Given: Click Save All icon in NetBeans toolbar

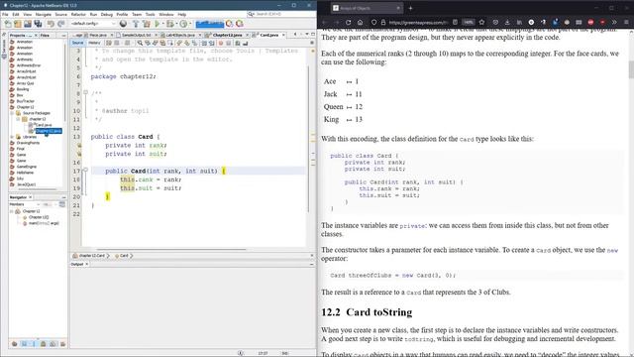Looking at the screenshot, I should [x=38, y=24].
